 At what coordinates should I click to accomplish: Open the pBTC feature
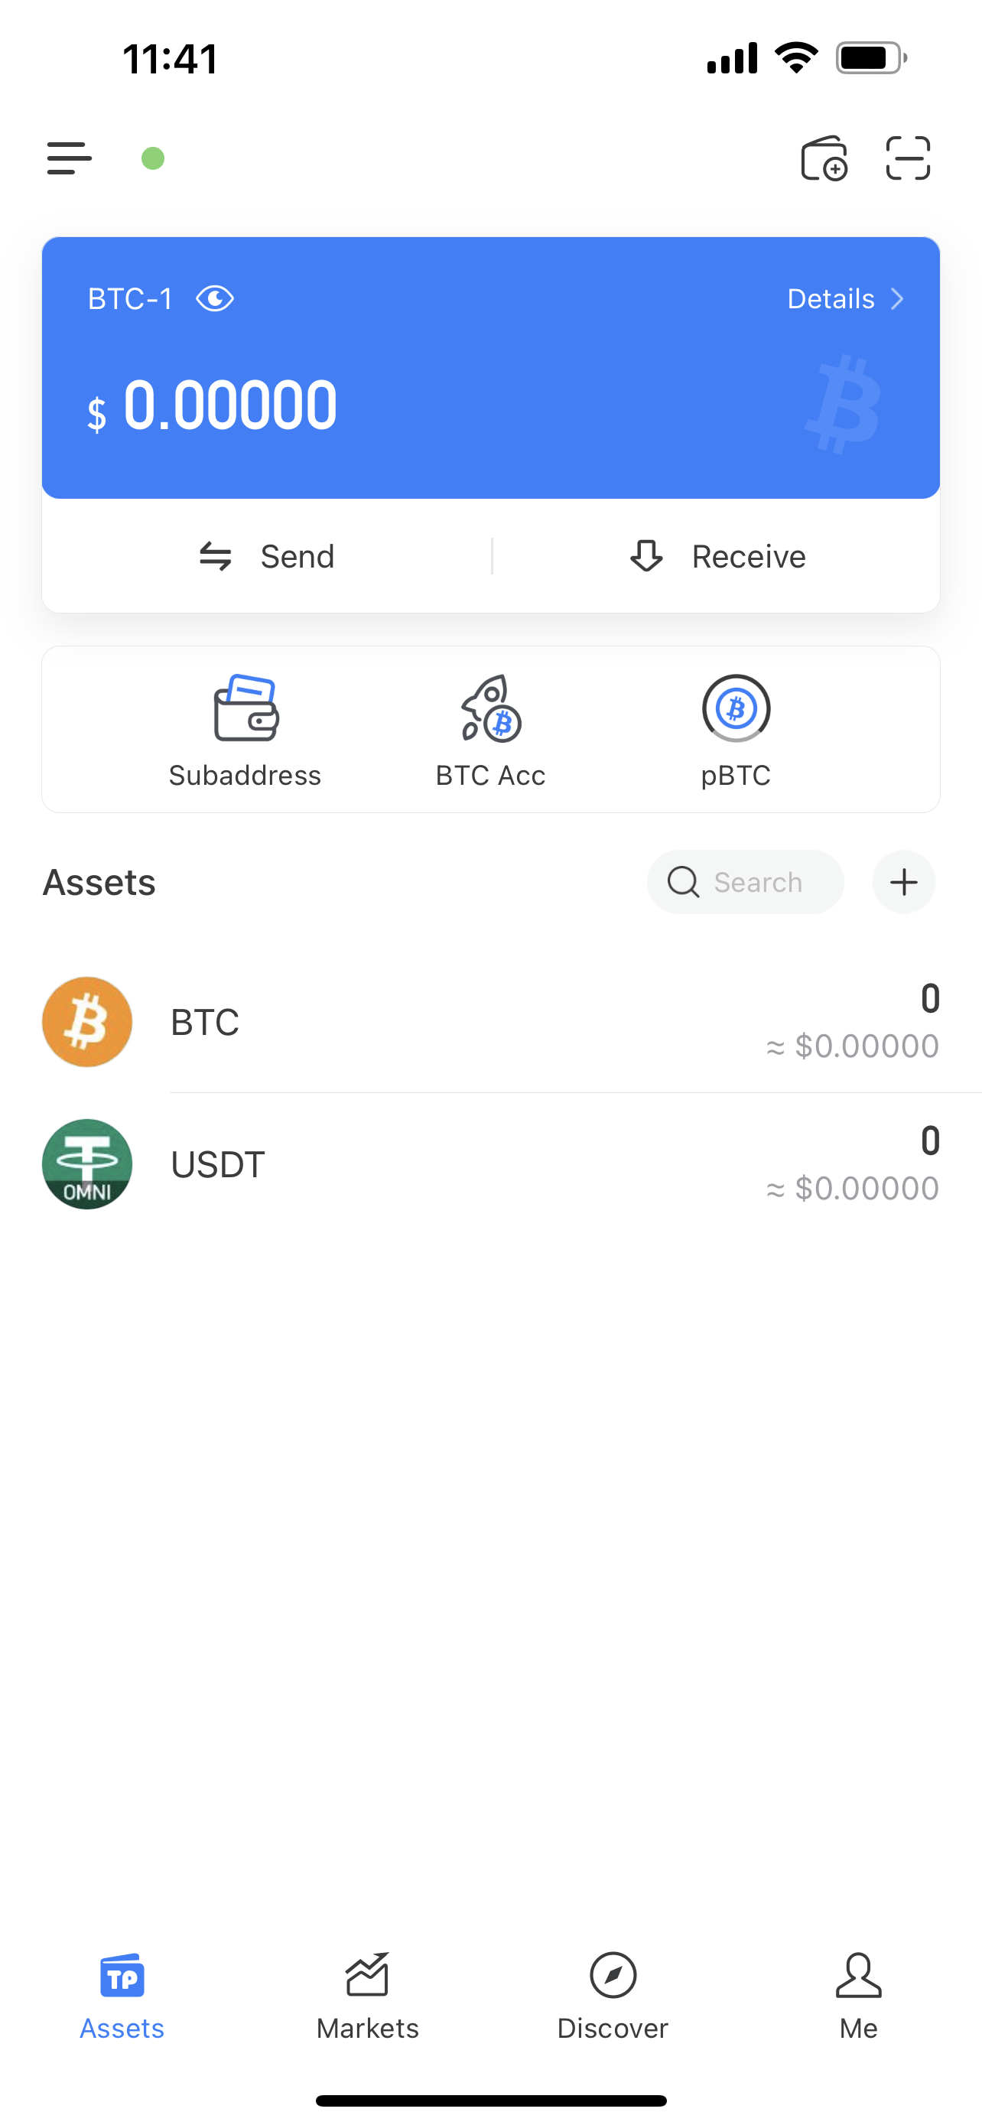[x=736, y=731]
